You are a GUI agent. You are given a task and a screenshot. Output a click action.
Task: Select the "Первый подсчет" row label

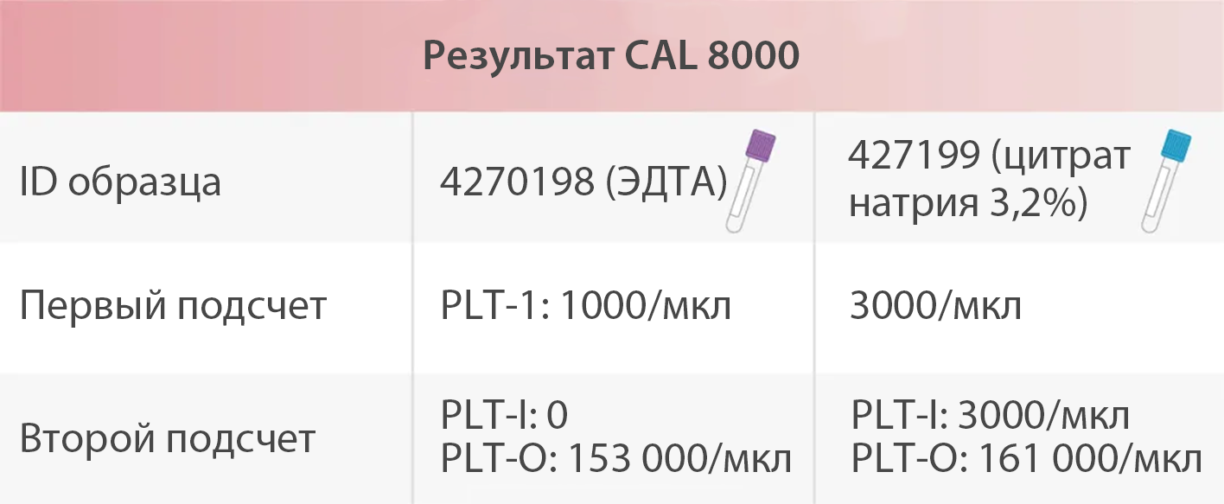(174, 306)
